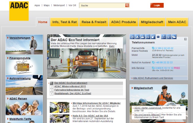Click Skype icon beside Notruf im Ausland
This screenshot has height=123, width=193.
coord(153,62)
